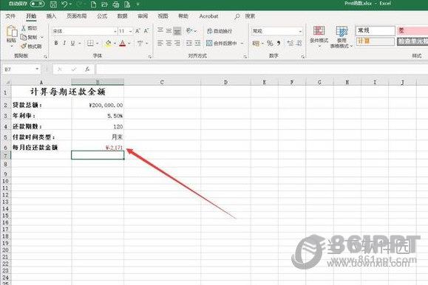Click the Insert Function fx icon
The image size is (428, 285).
pyautogui.click(x=87, y=69)
